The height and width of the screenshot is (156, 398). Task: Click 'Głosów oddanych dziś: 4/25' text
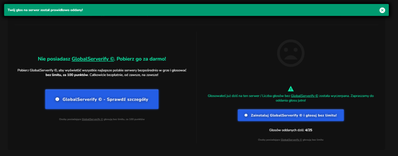(291, 130)
